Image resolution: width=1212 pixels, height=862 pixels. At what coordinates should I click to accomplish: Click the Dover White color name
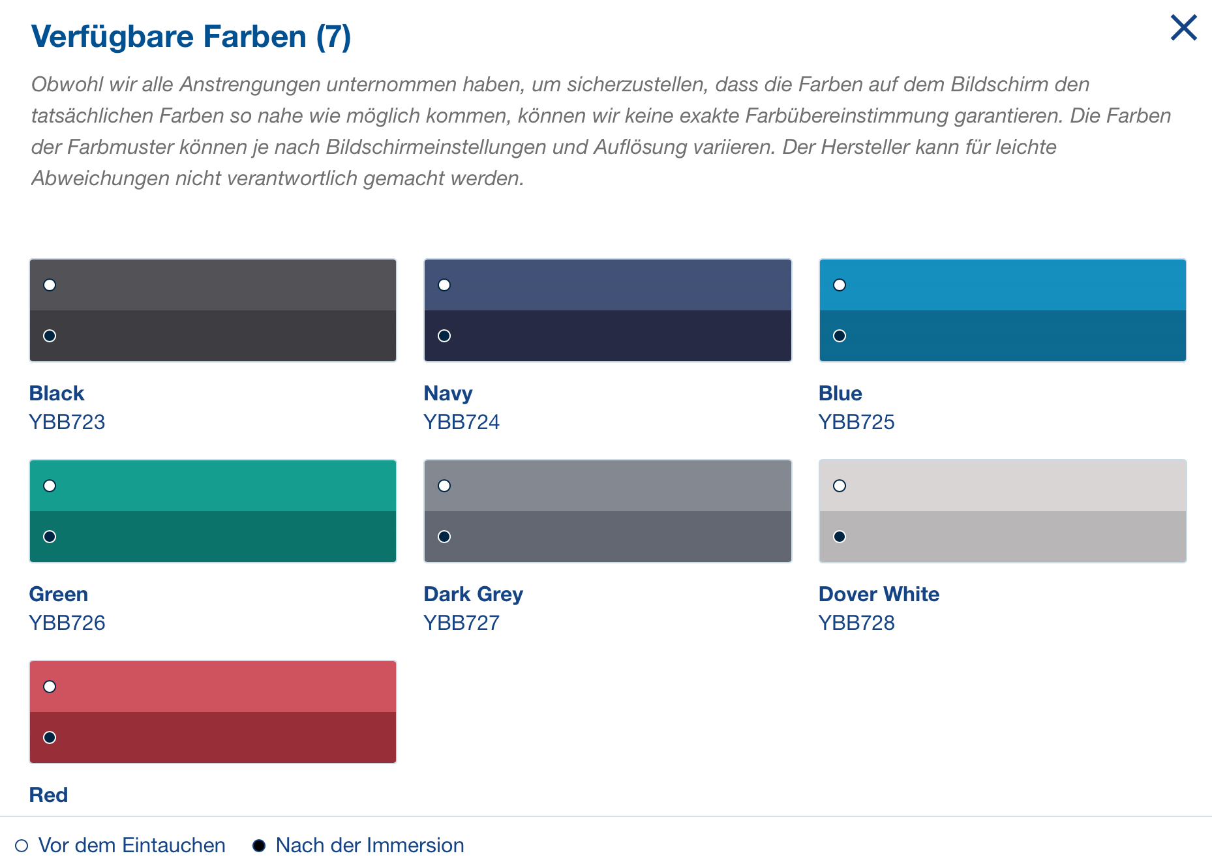pos(879,594)
